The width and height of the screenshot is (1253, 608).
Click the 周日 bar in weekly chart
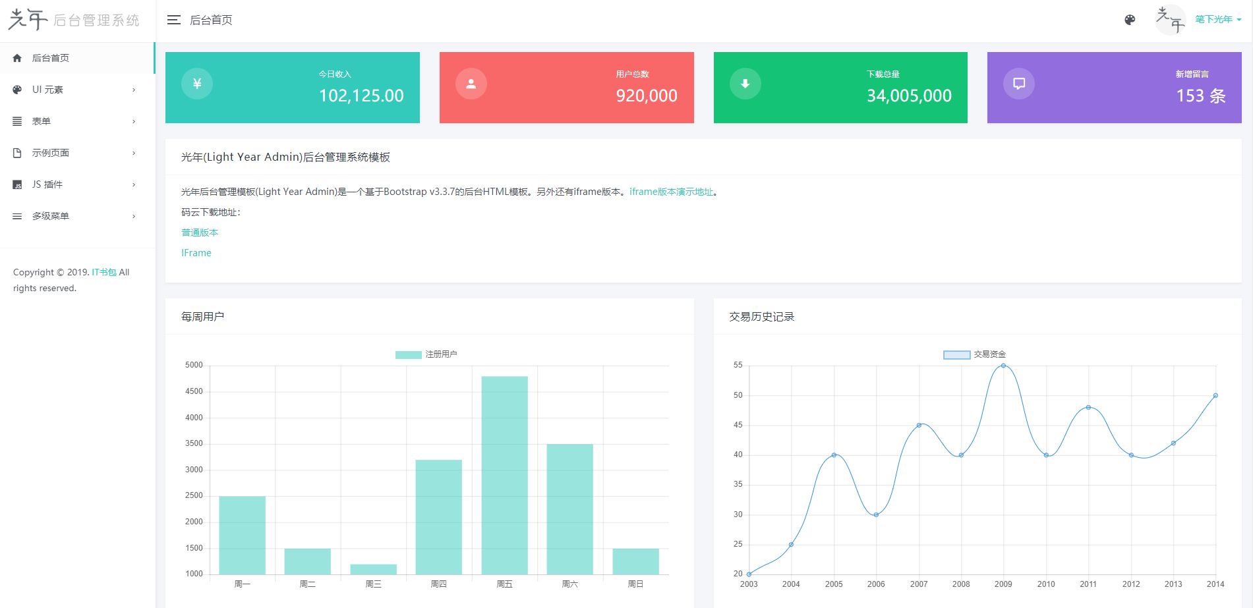click(x=635, y=561)
